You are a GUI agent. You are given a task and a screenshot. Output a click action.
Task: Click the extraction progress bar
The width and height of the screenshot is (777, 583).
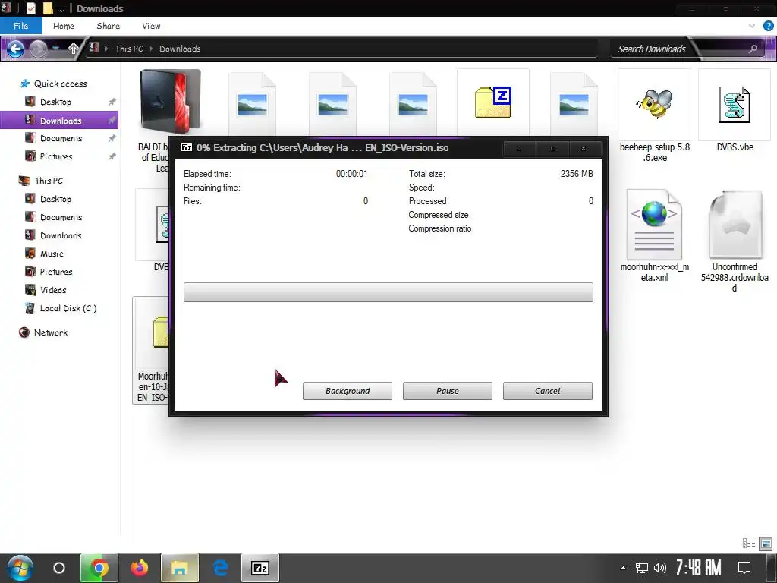pyautogui.click(x=388, y=292)
